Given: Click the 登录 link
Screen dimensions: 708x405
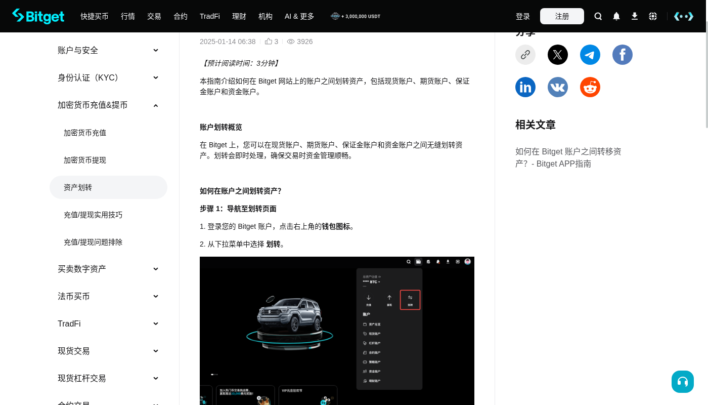Looking at the screenshot, I should click(523, 16).
